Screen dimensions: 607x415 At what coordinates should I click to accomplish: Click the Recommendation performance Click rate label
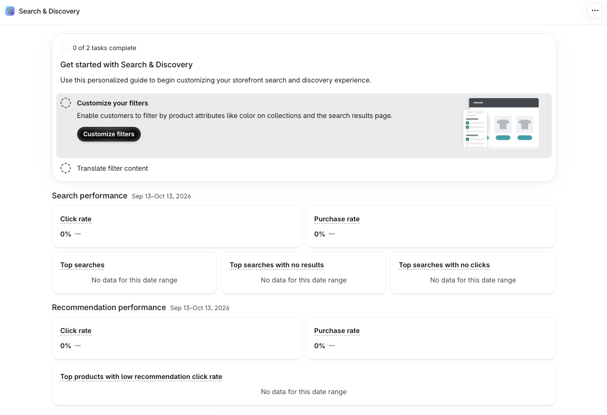click(x=76, y=330)
